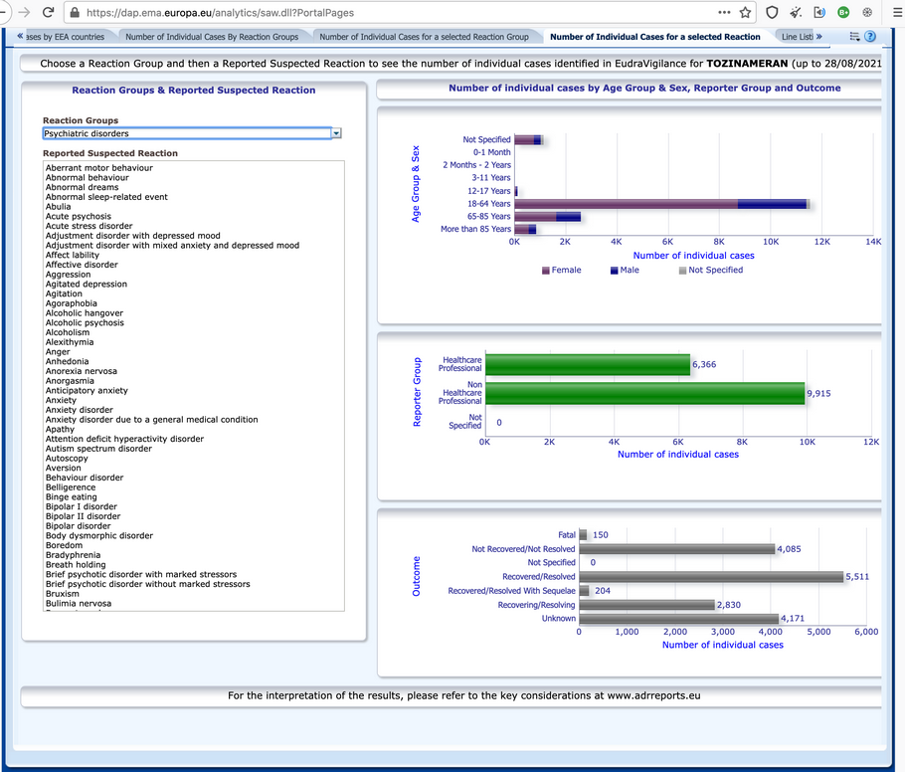Reload the current page

[x=49, y=12]
